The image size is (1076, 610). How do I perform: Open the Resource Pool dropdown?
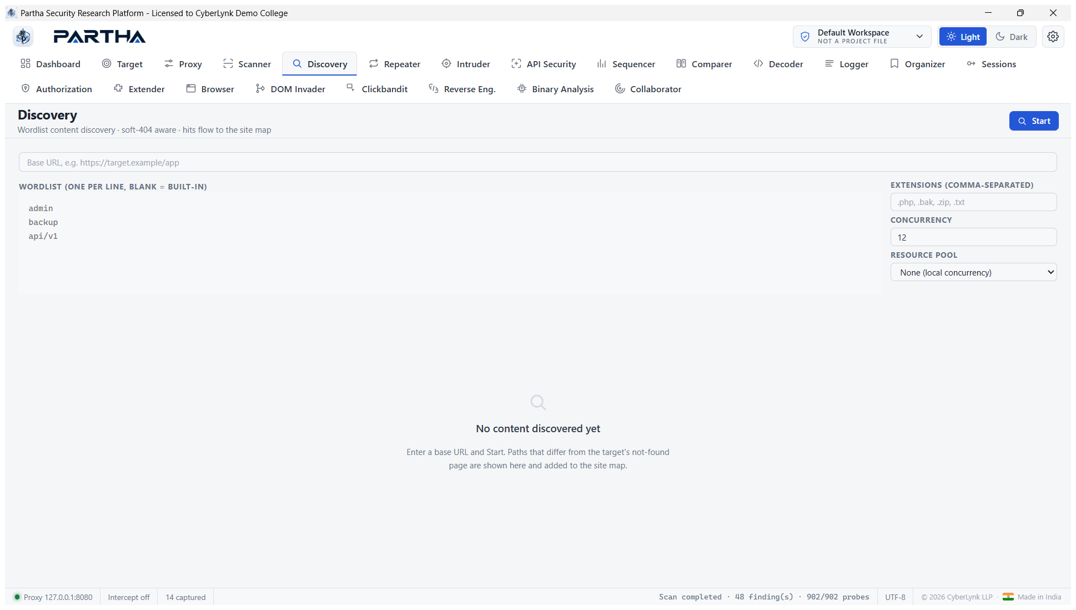click(973, 272)
